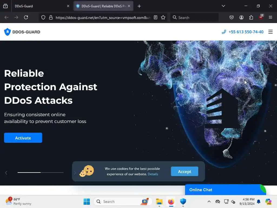The image size is (277, 208).
Task: Open the blue shield app in taskbar
Action: pyautogui.click(x=183, y=201)
